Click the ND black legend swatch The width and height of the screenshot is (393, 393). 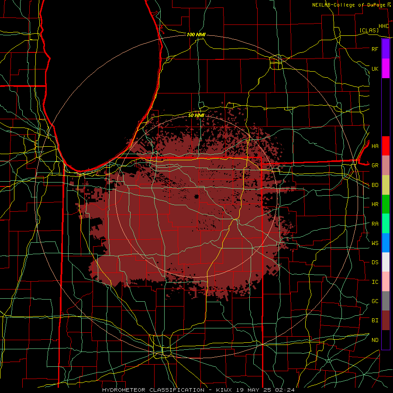click(x=386, y=340)
